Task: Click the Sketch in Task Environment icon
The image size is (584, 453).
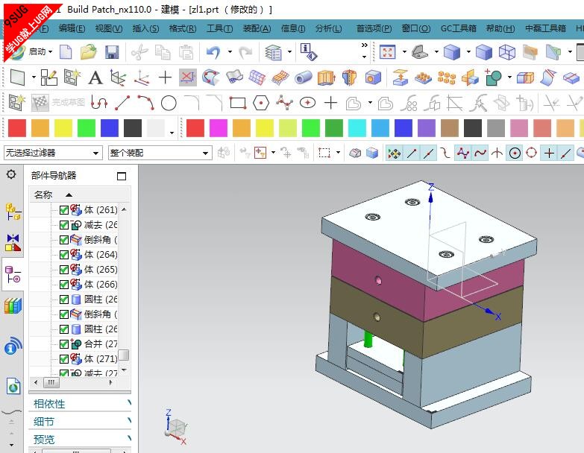Action: click(16, 103)
